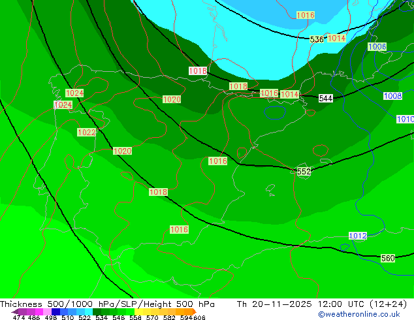Pick the dark purple arrow tip at the legend's low end
Screen dimensions: 414x320
click(15, 312)
